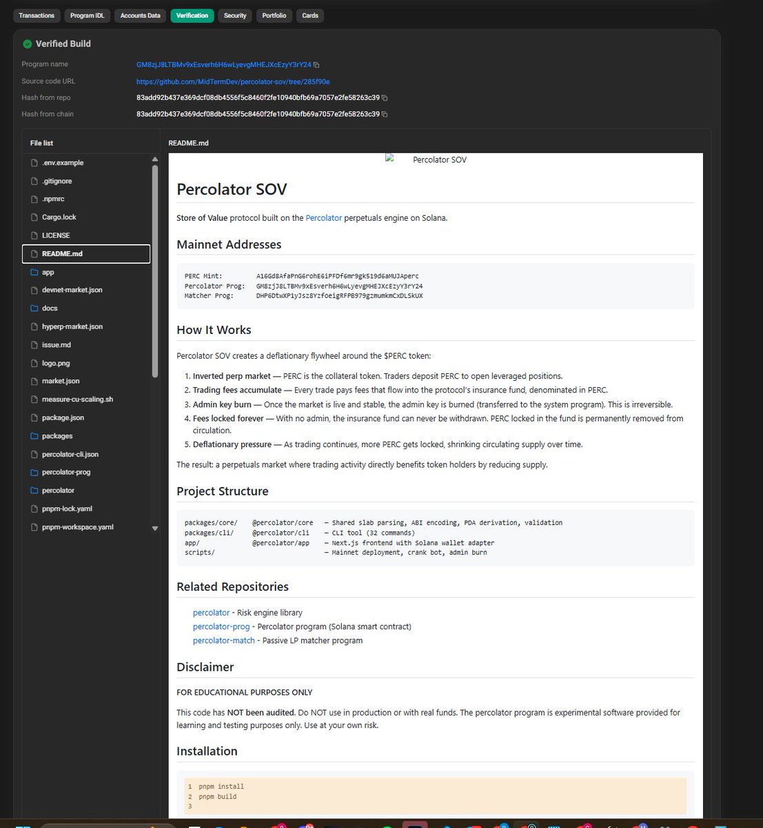Click the file list scrollbar thumb

pos(155,271)
